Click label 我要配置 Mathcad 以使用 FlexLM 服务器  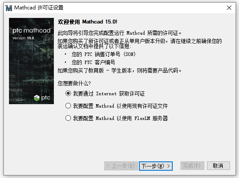120,118
